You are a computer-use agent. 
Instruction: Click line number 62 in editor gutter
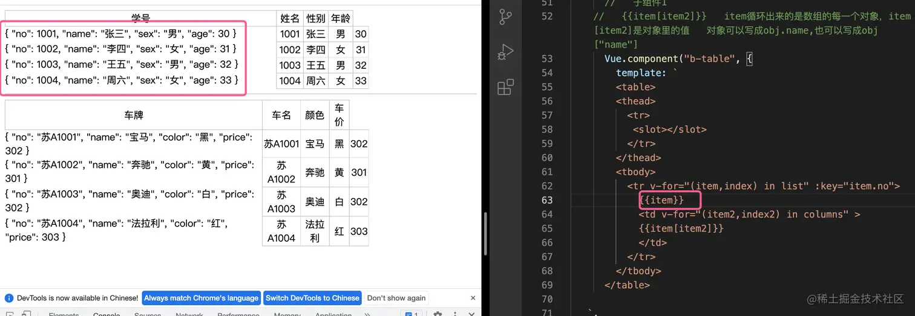547,186
